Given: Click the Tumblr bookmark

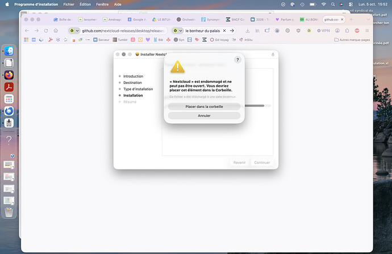Looking at the screenshot, I should pos(120,40).
